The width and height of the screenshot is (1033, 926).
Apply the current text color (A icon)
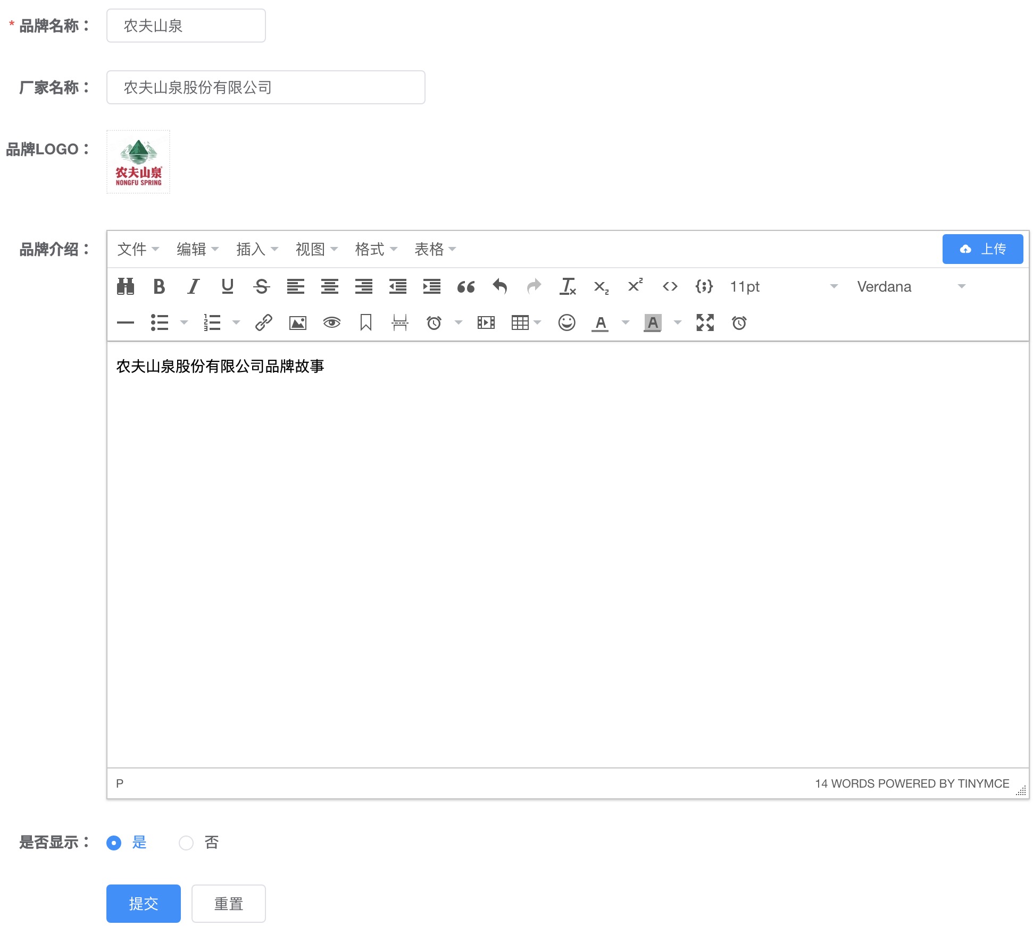600,323
